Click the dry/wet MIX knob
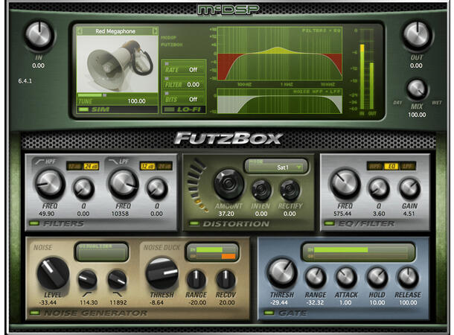Screen dimensions: 454x335 click(x=417, y=89)
